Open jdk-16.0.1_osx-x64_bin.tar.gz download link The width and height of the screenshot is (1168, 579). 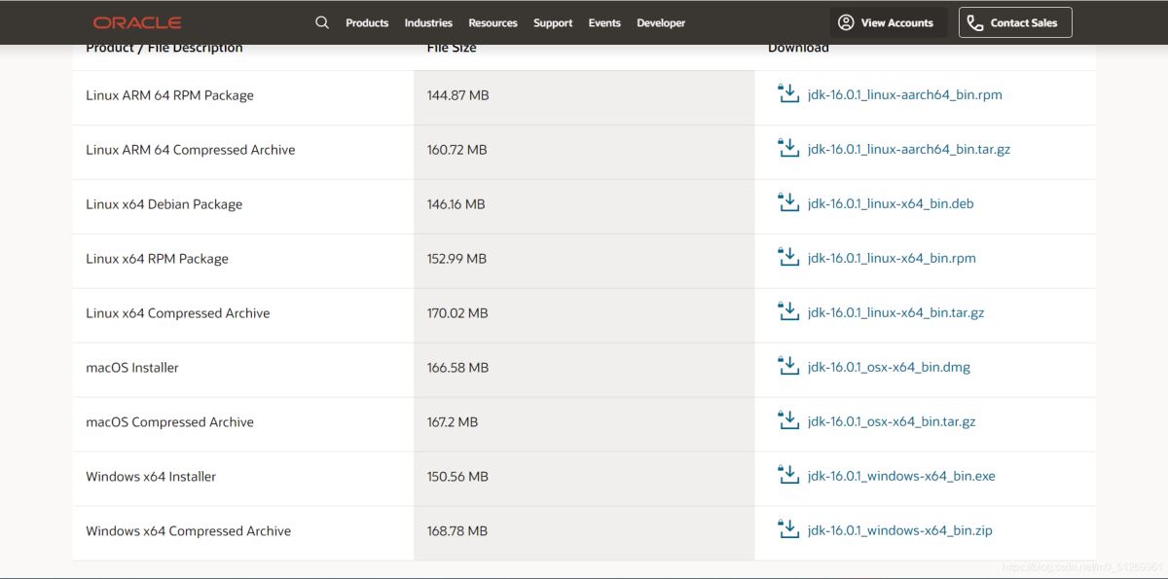click(892, 421)
